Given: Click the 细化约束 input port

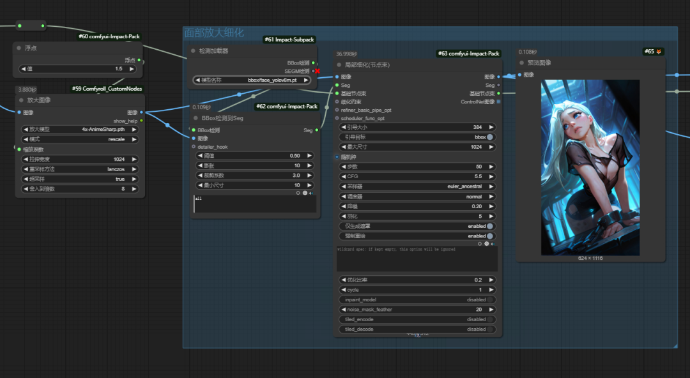Looking at the screenshot, I should (337, 102).
